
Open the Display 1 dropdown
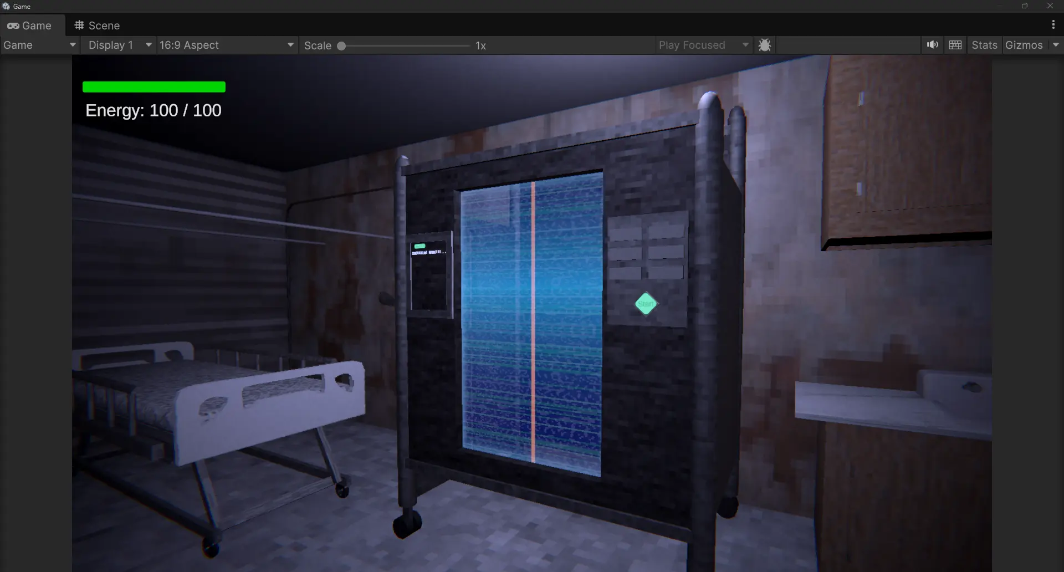(118, 45)
